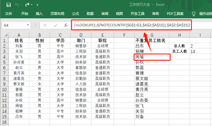
Task: Click cell 周瑜 in column G
Action: click(x=152, y=57)
